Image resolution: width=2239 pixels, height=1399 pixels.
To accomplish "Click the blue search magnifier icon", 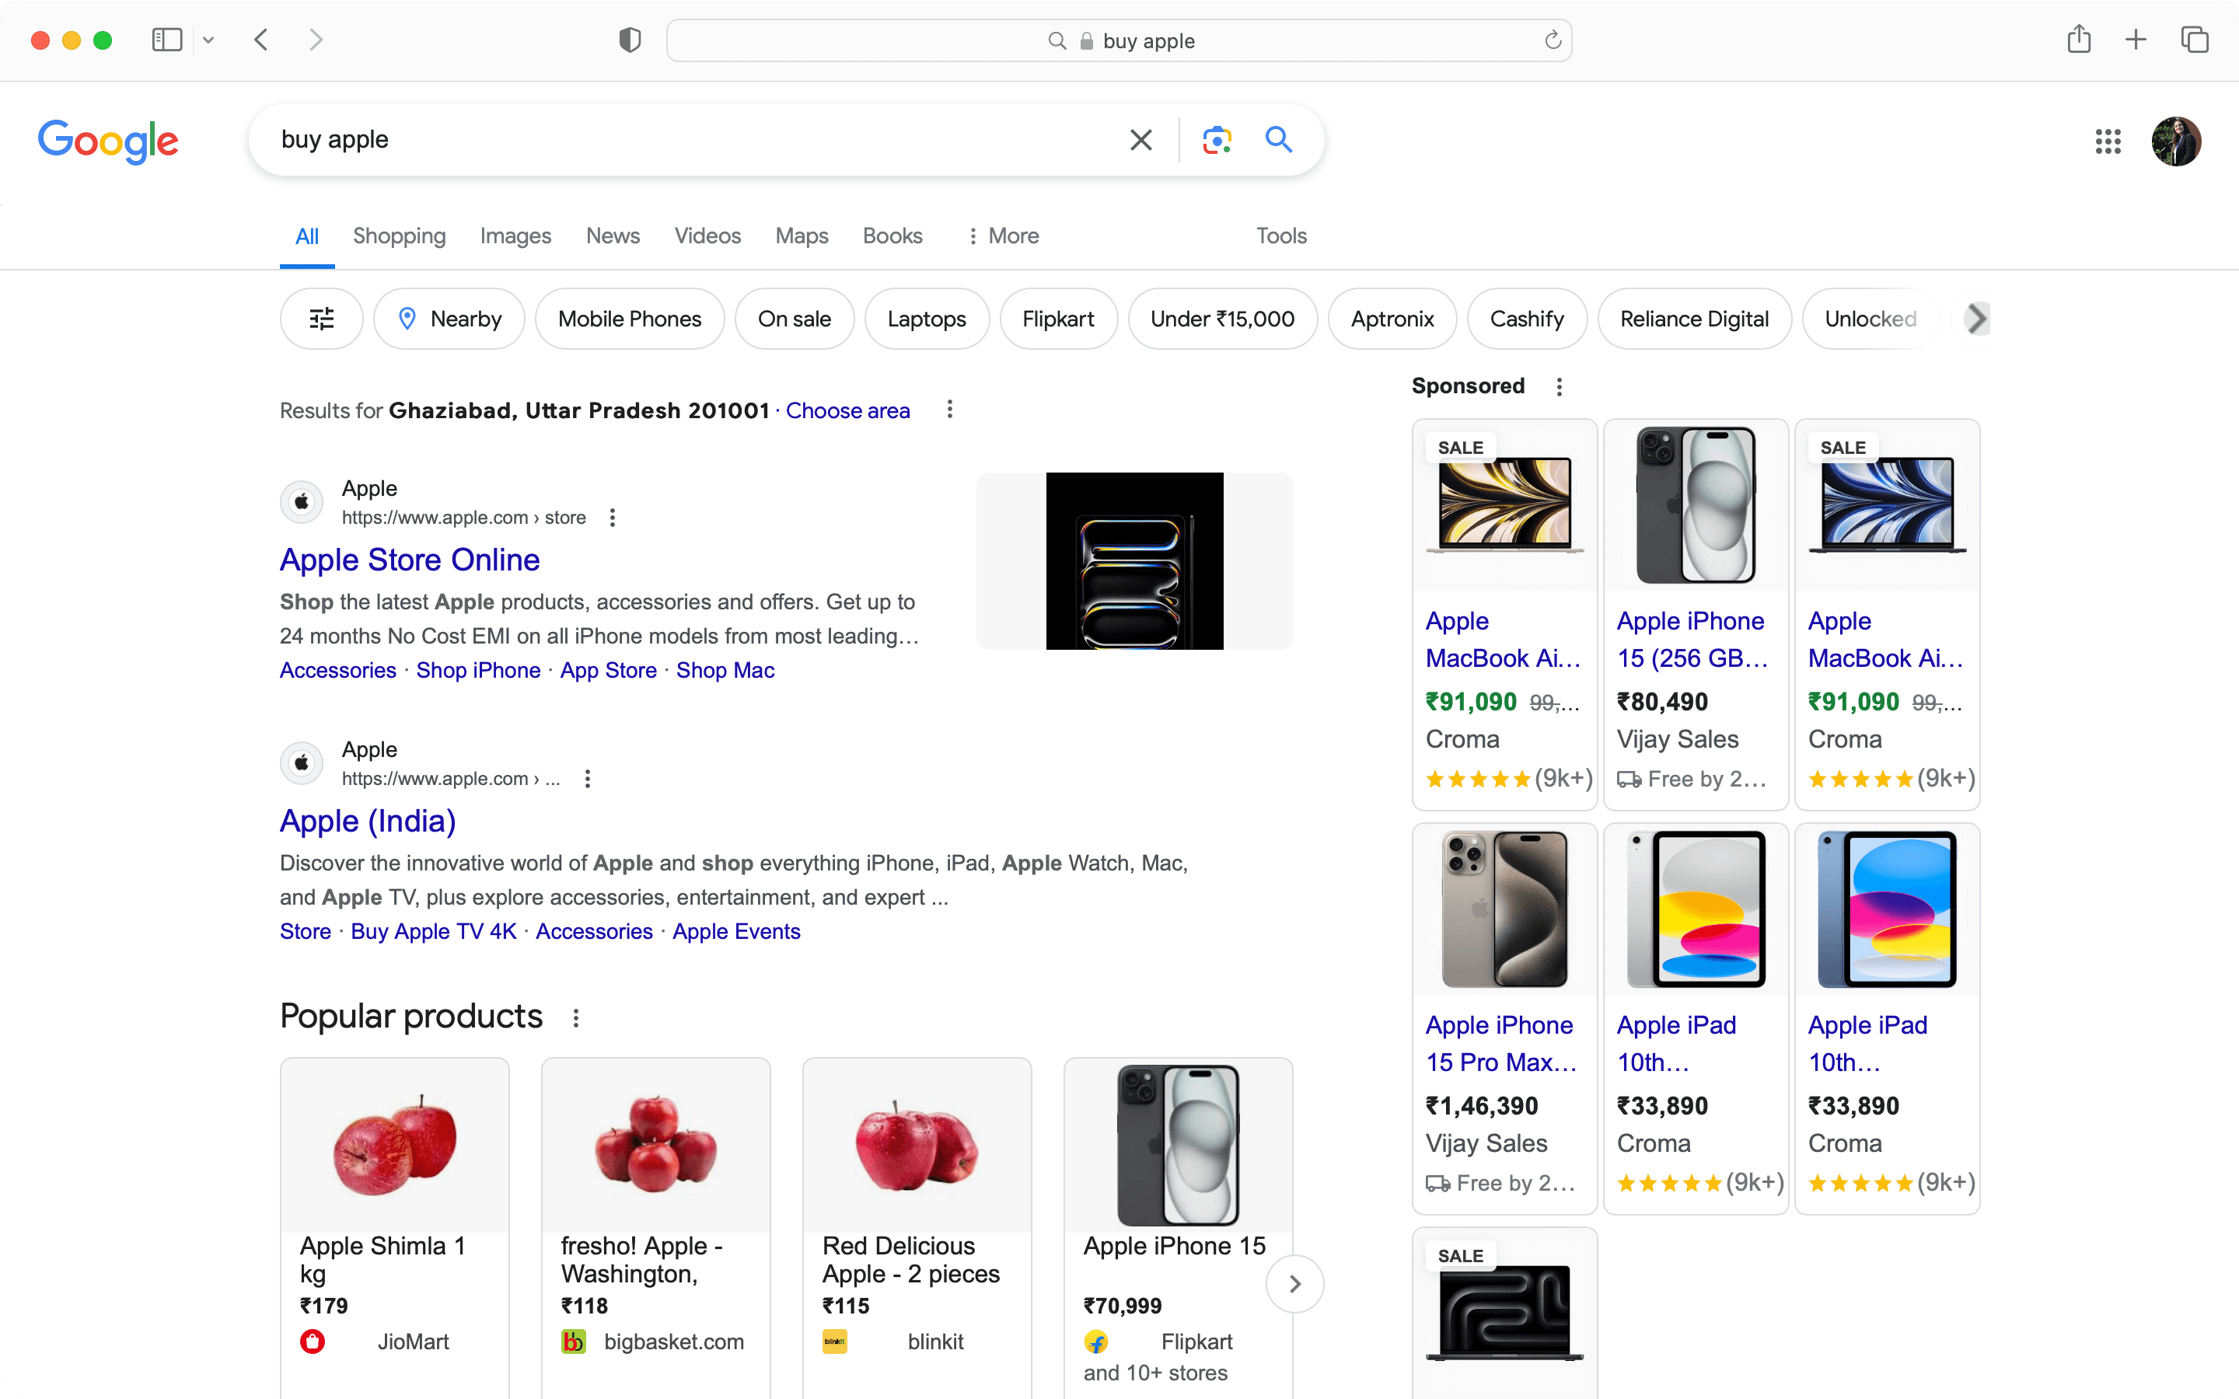I will (x=1279, y=140).
